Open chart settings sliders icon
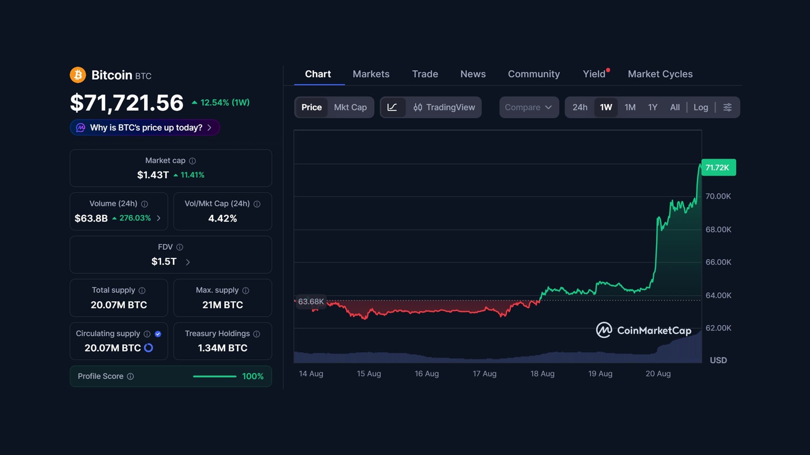 coord(727,107)
